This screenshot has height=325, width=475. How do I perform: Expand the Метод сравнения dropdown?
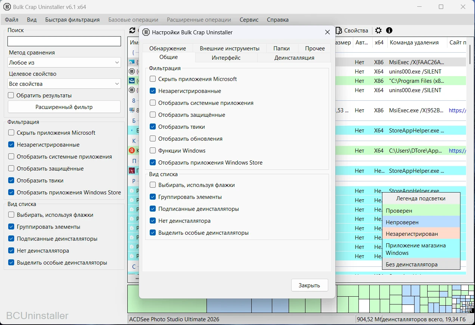coord(64,63)
